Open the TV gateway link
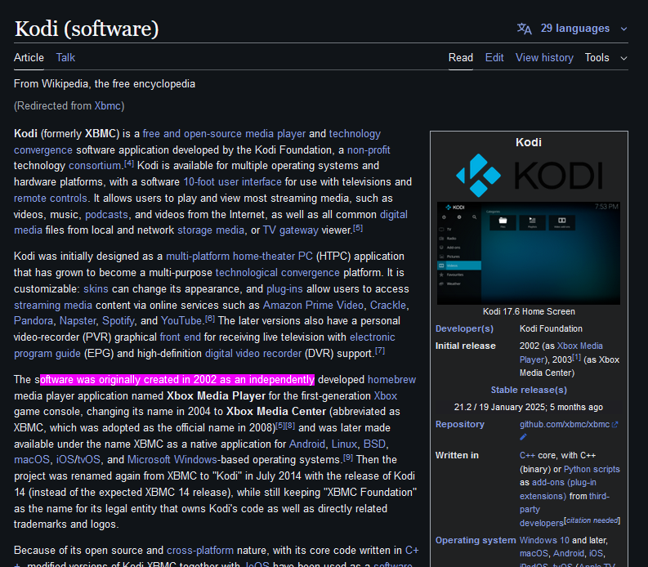Viewport: 648px width, 567px height. coord(291,230)
